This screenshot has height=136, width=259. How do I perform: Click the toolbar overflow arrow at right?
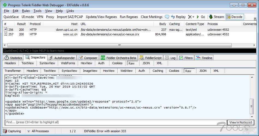[255, 18]
